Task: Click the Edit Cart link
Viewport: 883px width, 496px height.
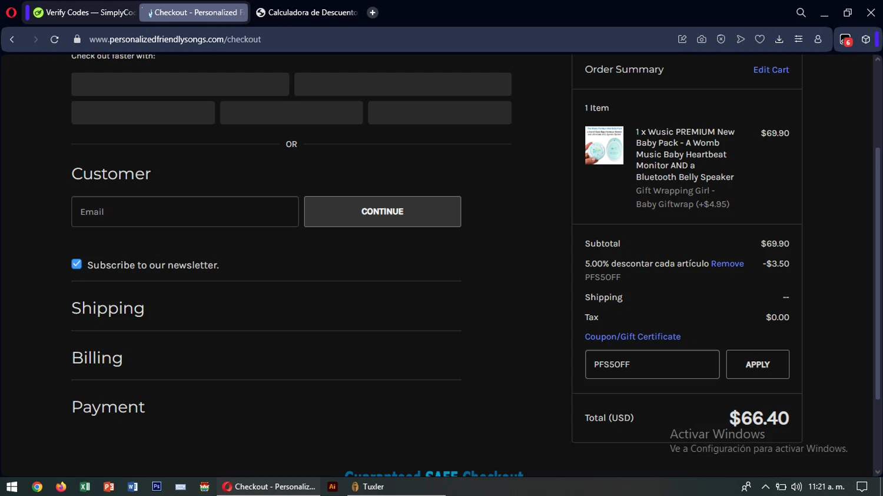Action: (x=771, y=69)
